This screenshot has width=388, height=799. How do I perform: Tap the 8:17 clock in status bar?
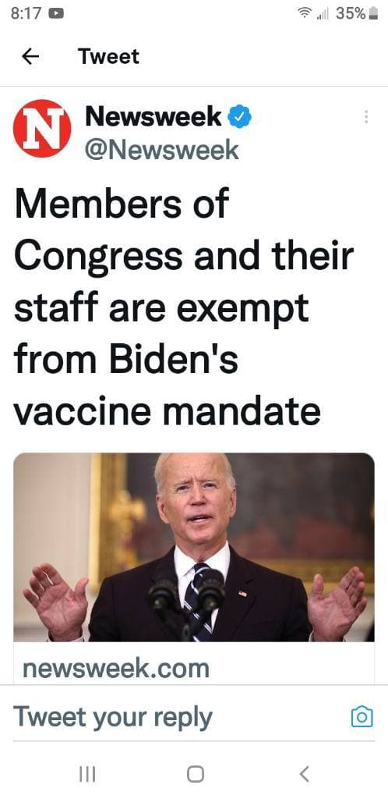[x=26, y=14]
